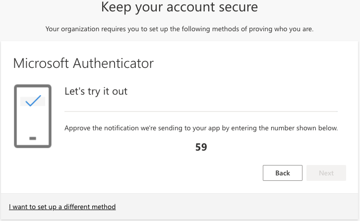The height and width of the screenshot is (221, 360).
Task: Click the phone icon's home button
Action: pos(33,138)
